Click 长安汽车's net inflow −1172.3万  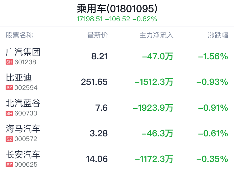[x=154, y=159]
